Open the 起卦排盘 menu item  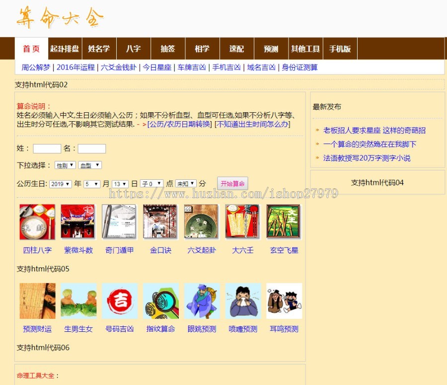coord(65,49)
